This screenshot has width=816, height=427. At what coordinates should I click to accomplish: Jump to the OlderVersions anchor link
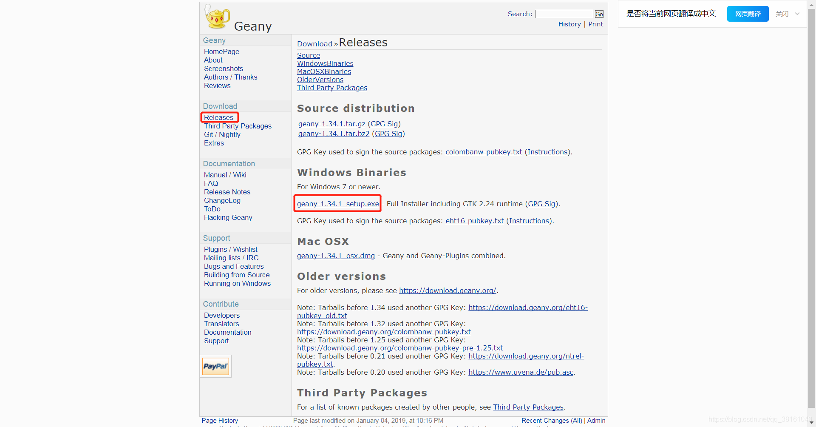point(320,80)
